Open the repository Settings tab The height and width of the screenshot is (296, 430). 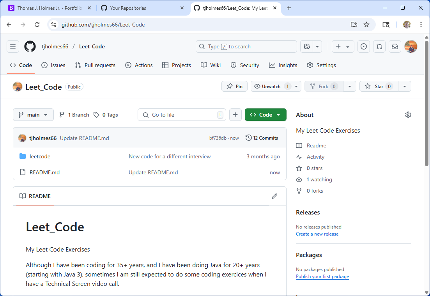[321, 65]
